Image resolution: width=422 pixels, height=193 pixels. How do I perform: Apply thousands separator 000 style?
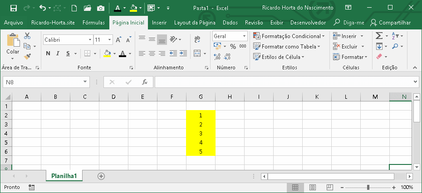pos(243,46)
